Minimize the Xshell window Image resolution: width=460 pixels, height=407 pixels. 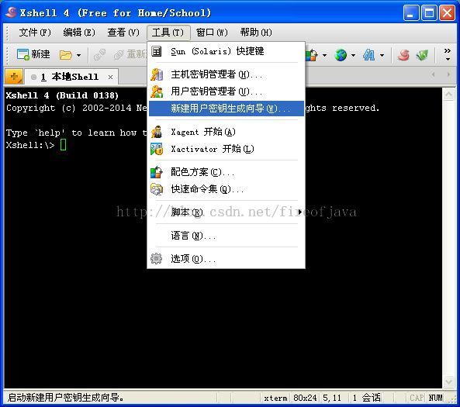point(411,13)
